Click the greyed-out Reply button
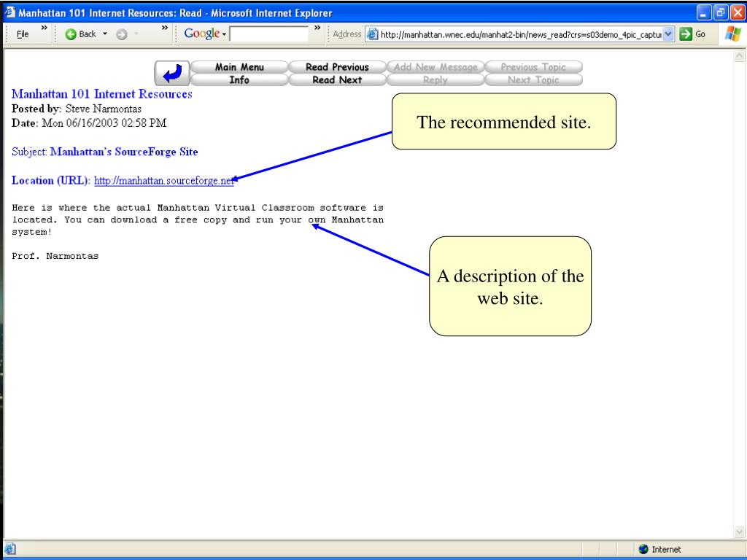 click(x=436, y=80)
